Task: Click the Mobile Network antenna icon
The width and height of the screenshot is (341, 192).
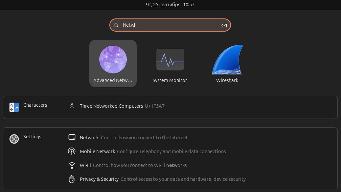Action: pyautogui.click(x=72, y=151)
